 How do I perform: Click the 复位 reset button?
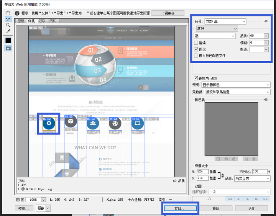click(216, 208)
